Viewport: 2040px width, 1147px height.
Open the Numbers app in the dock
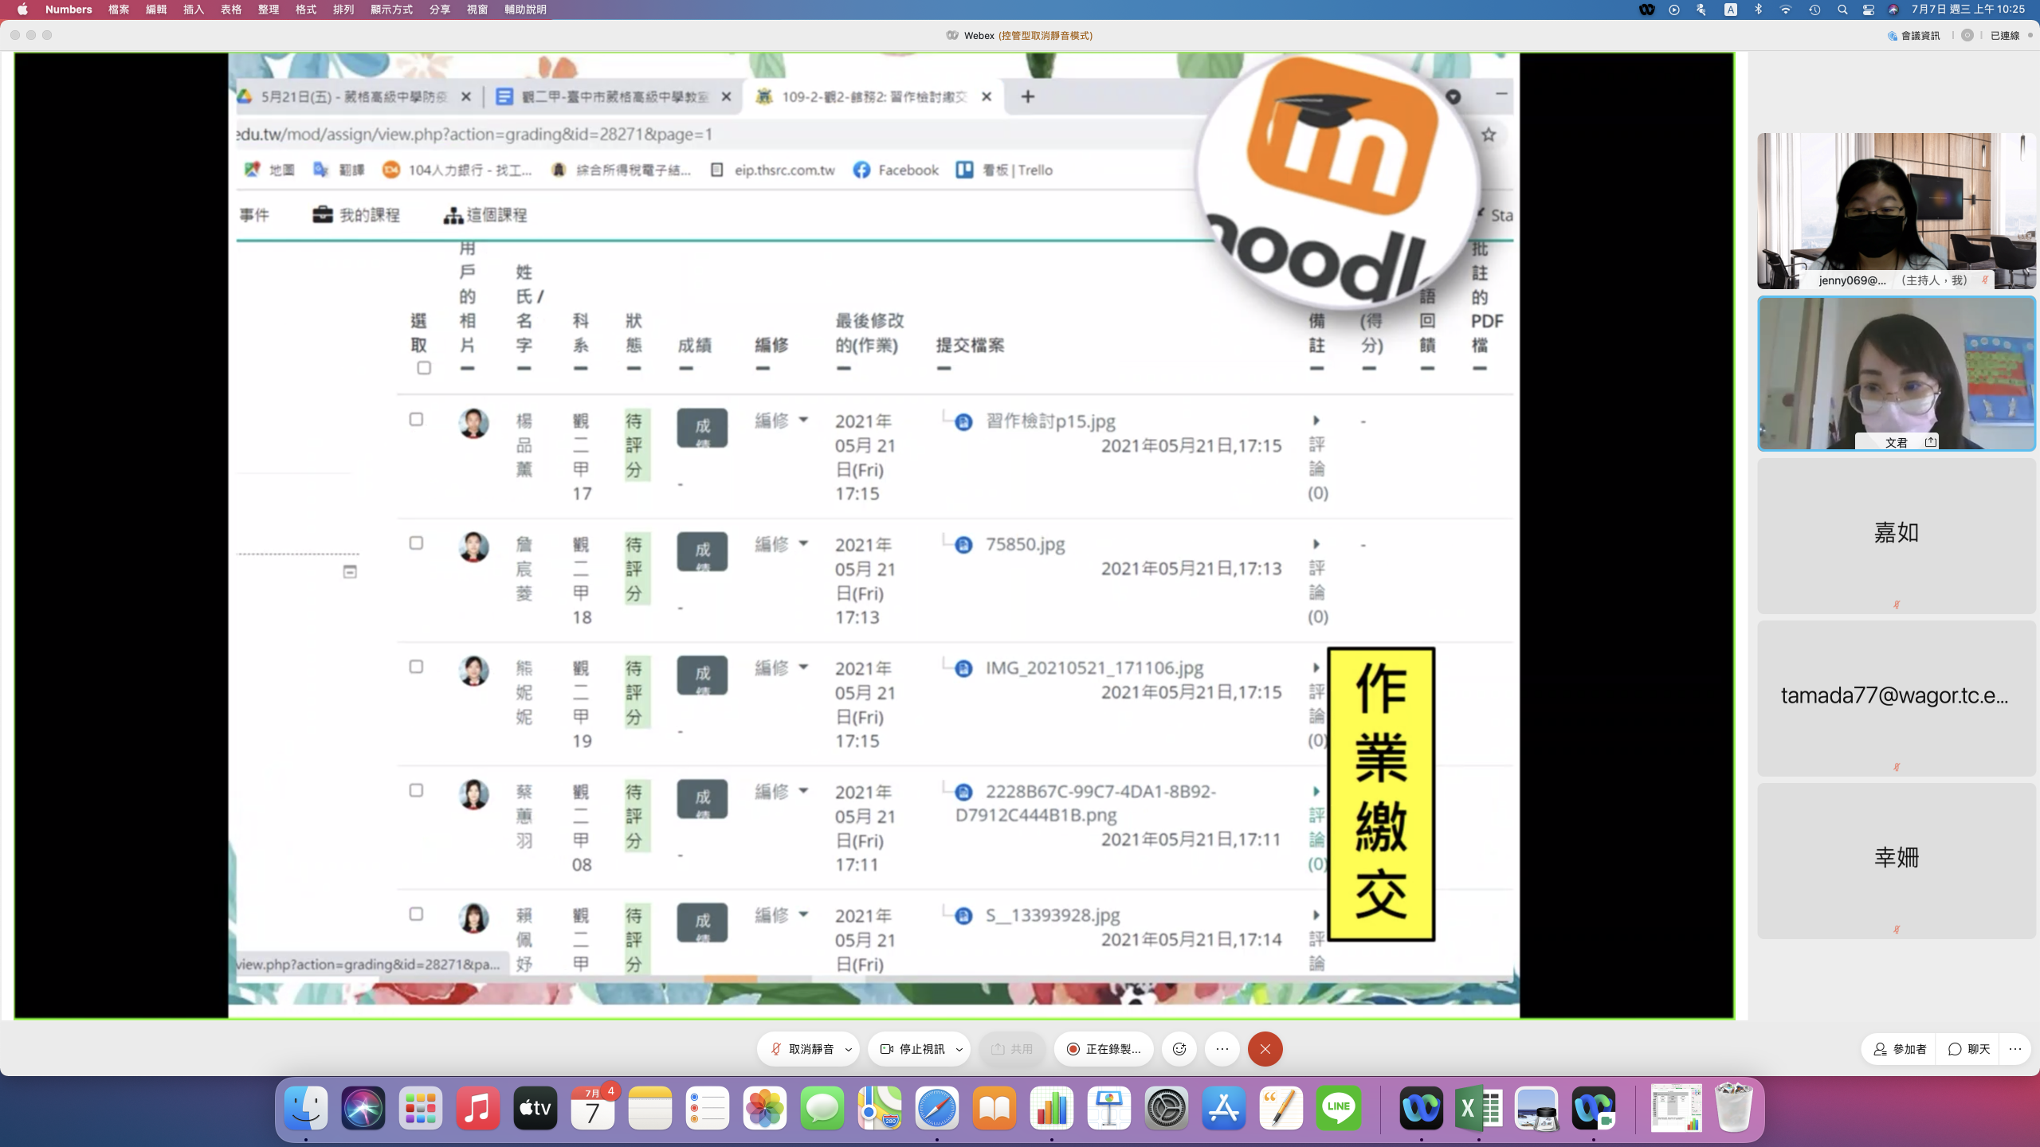tap(1052, 1108)
